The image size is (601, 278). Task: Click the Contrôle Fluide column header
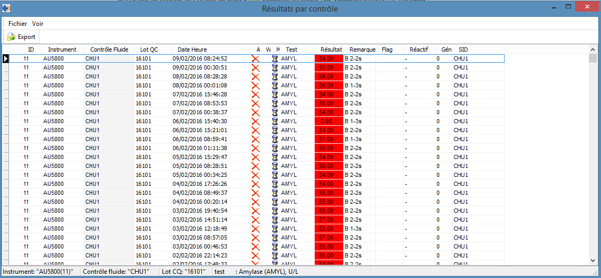tap(109, 49)
